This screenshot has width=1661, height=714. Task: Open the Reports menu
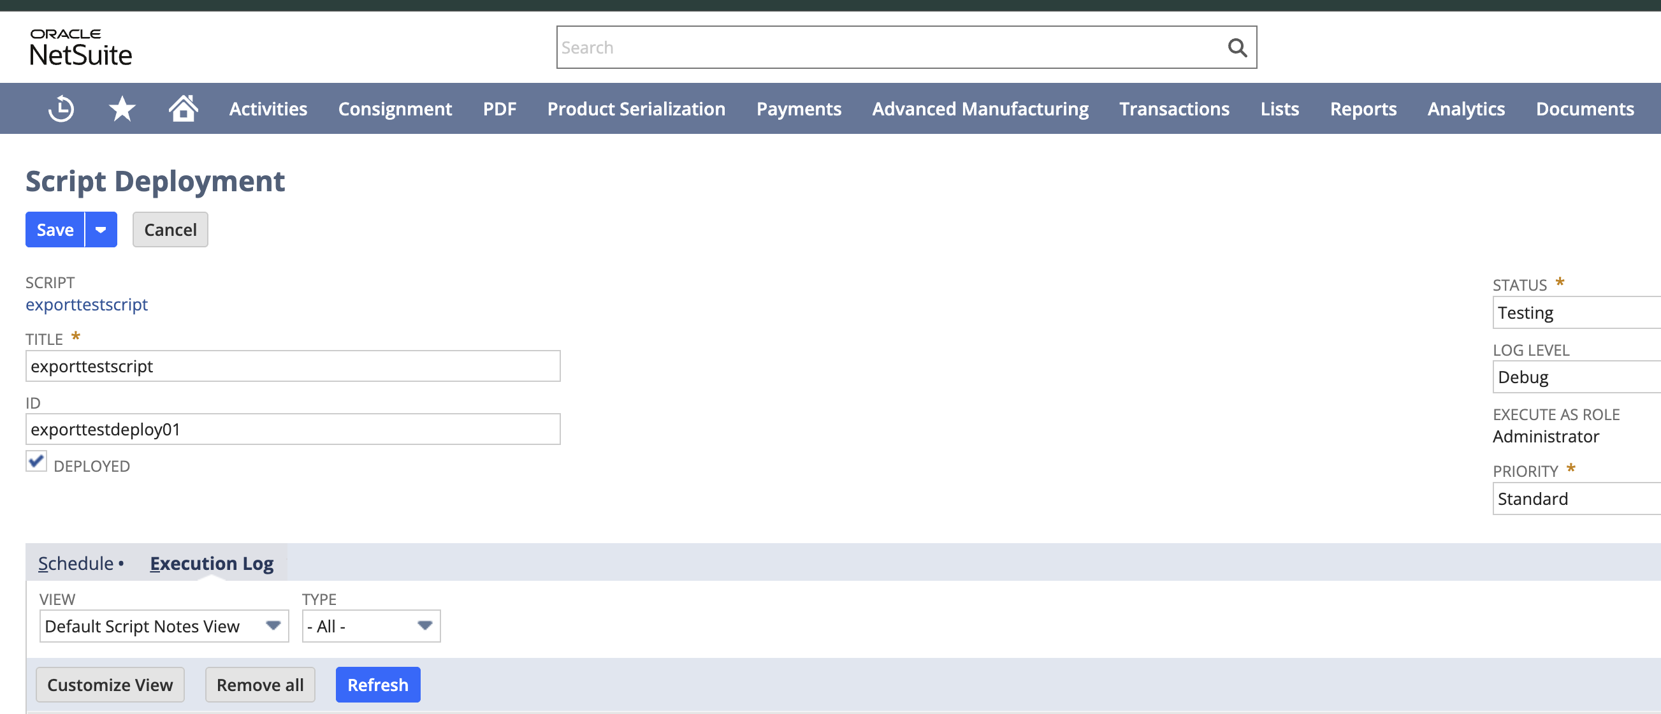coord(1363,108)
